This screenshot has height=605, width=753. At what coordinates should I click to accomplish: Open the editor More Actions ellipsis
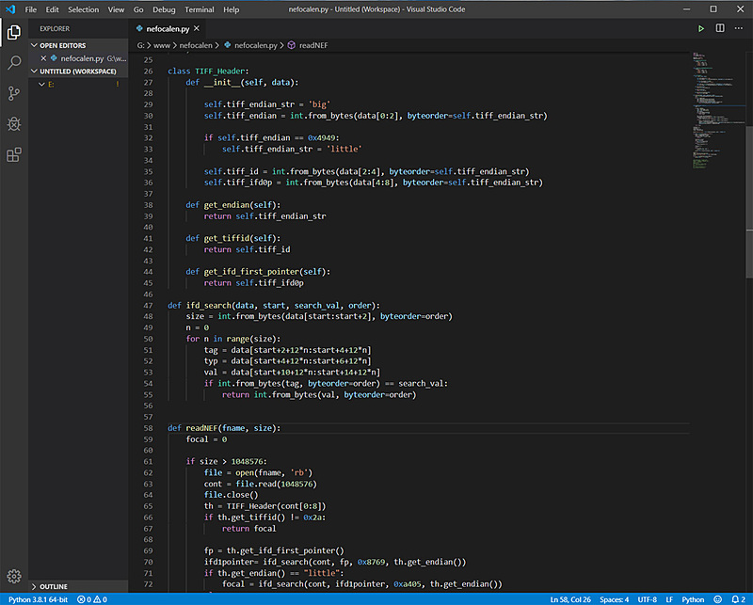tap(738, 29)
